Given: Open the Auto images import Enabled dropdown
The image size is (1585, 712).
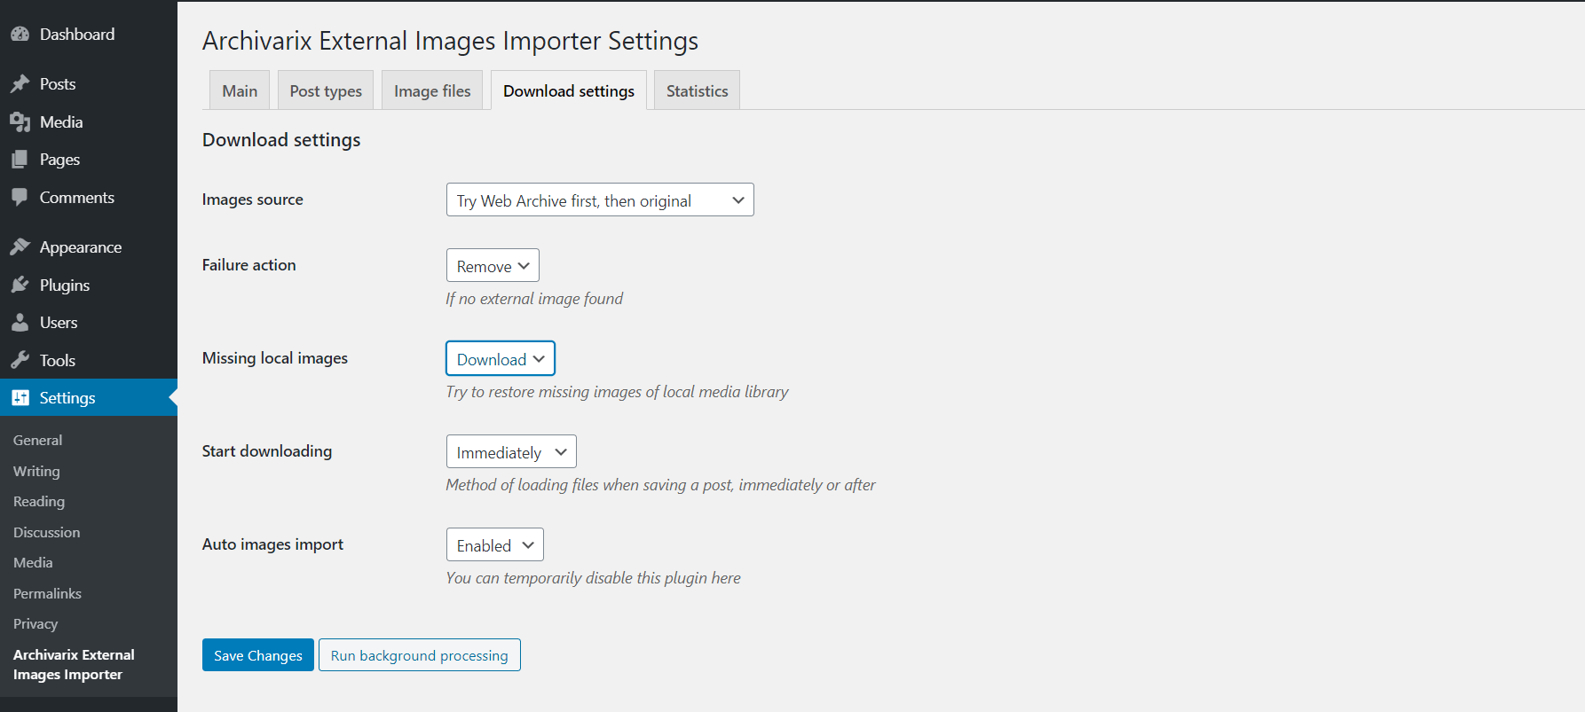Looking at the screenshot, I should (495, 545).
